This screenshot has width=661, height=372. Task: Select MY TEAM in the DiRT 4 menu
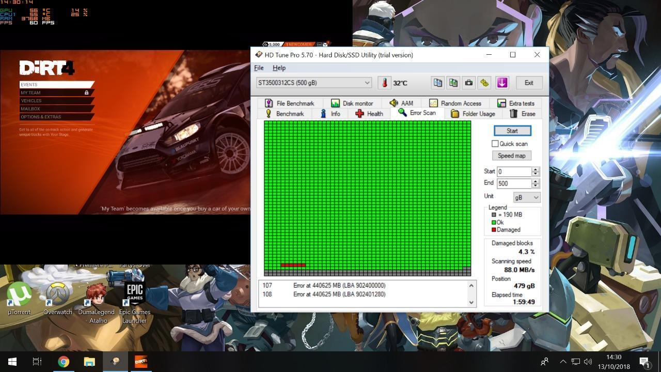(x=56, y=92)
